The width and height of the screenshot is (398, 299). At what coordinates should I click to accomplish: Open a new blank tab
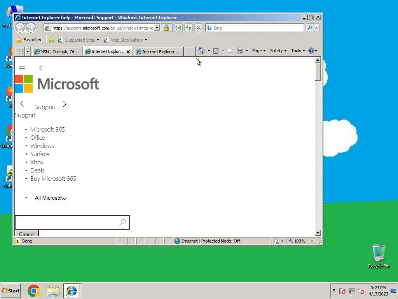click(x=190, y=52)
